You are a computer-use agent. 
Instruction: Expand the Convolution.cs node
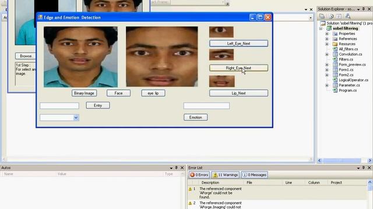[x=327, y=54]
